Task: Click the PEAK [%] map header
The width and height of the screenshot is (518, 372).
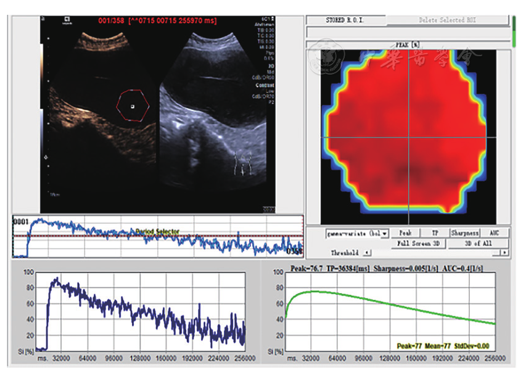Action: click(407, 44)
